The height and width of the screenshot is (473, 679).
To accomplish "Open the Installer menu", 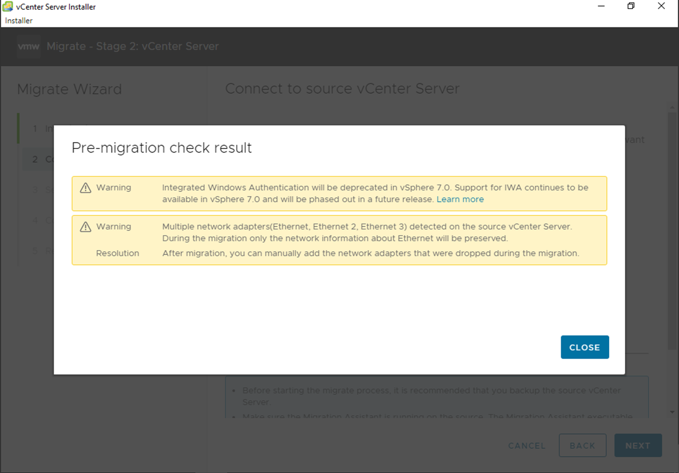I will point(19,20).
